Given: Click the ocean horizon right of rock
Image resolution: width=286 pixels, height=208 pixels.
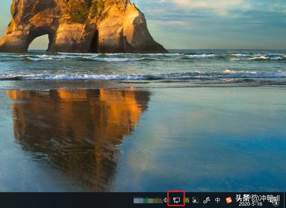Looking at the screenshot, I should pos(223,49).
